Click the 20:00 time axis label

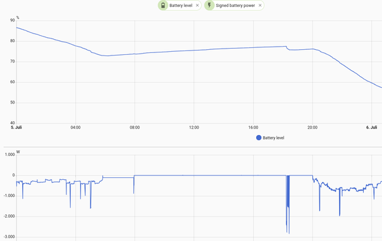pyautogui.click(x=312, y=127)
